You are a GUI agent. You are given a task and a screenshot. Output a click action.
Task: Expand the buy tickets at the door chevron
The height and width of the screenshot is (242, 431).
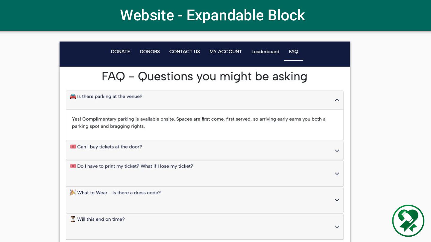tap(337, 151)
